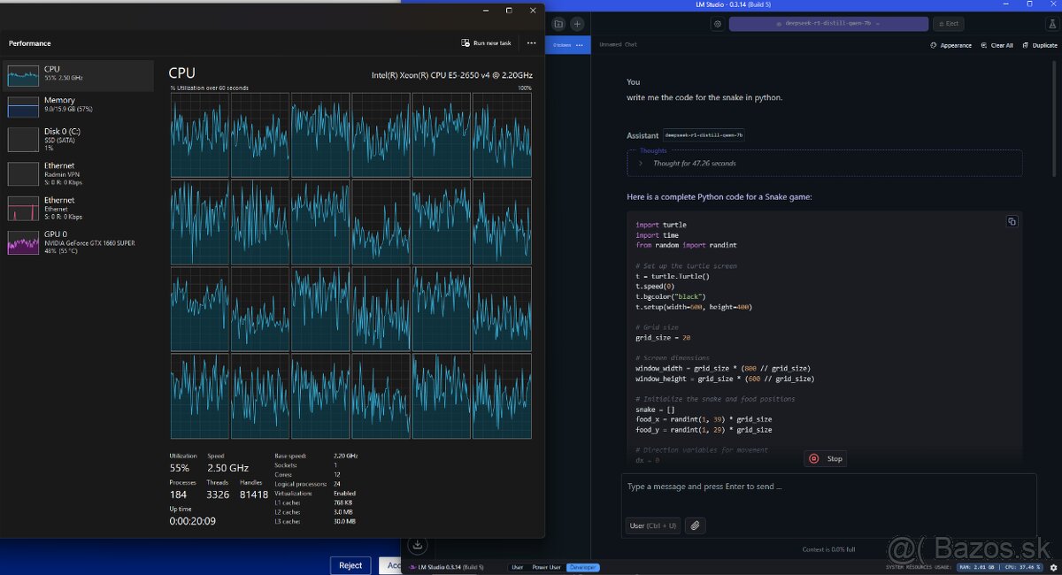Open downloads via the download arrow icon
Screen dimensions: 1062x575
point(418,544)
